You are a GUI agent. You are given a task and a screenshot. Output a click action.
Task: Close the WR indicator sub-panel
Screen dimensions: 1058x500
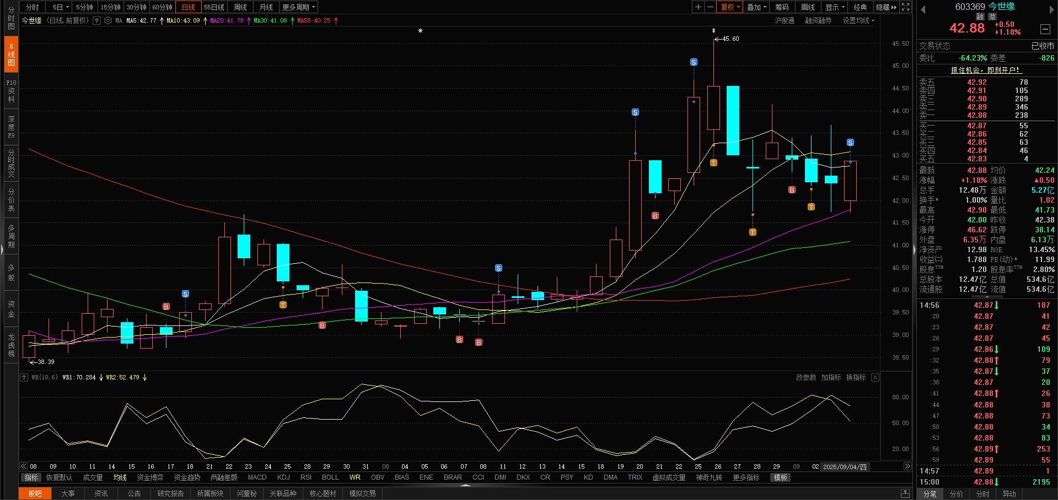pos(875,377)
